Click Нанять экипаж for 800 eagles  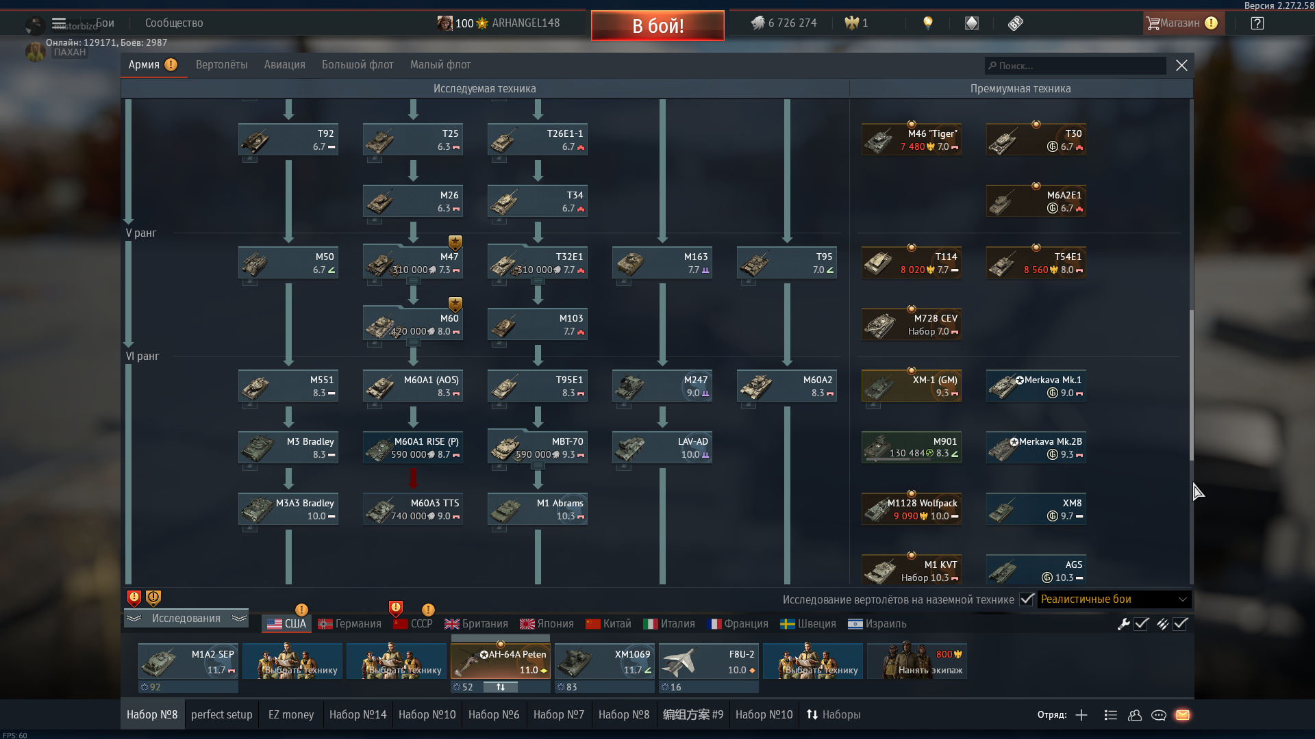pyautogui.click(x=917, y=661)
